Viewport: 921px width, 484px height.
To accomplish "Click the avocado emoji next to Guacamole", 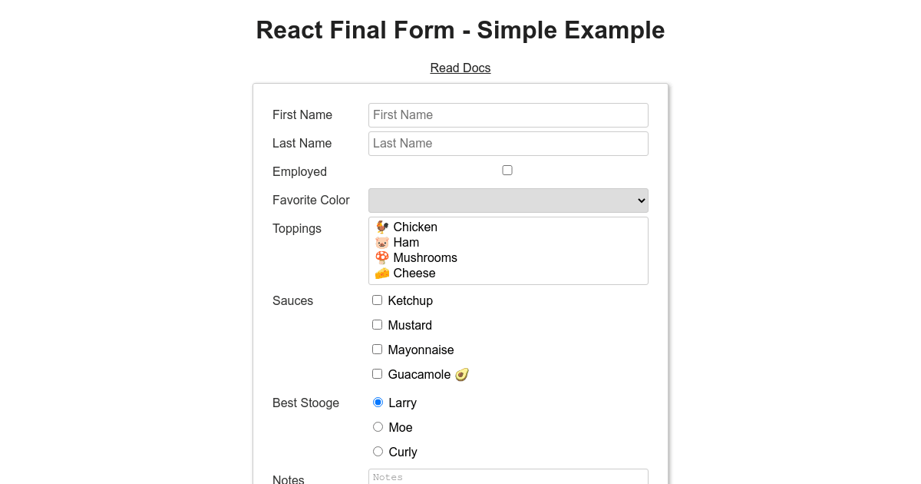I will click(461, 374).
